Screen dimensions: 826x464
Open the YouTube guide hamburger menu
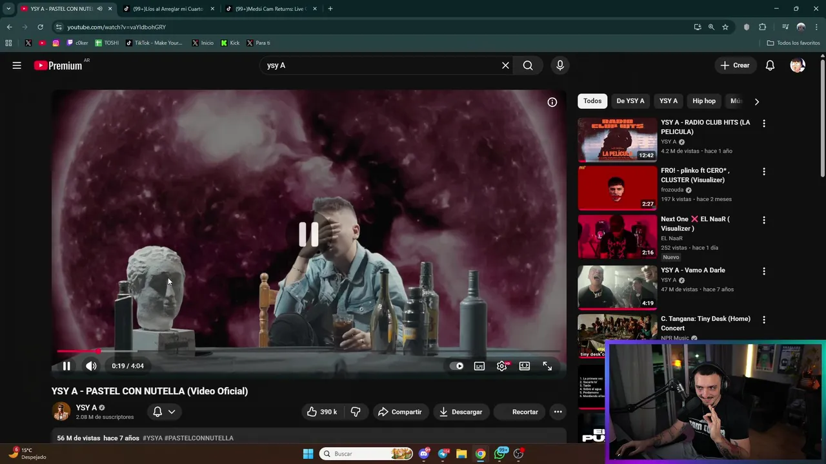click(17, 65)
